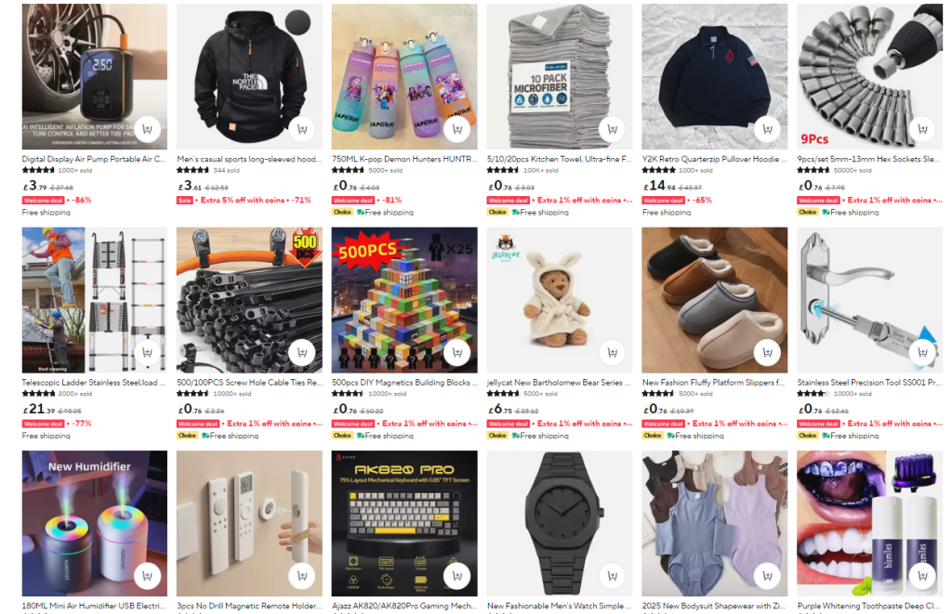Add Digital Display Air Pump to cart
The width and height of the screenshot is (952, 614).
[147, 129]
